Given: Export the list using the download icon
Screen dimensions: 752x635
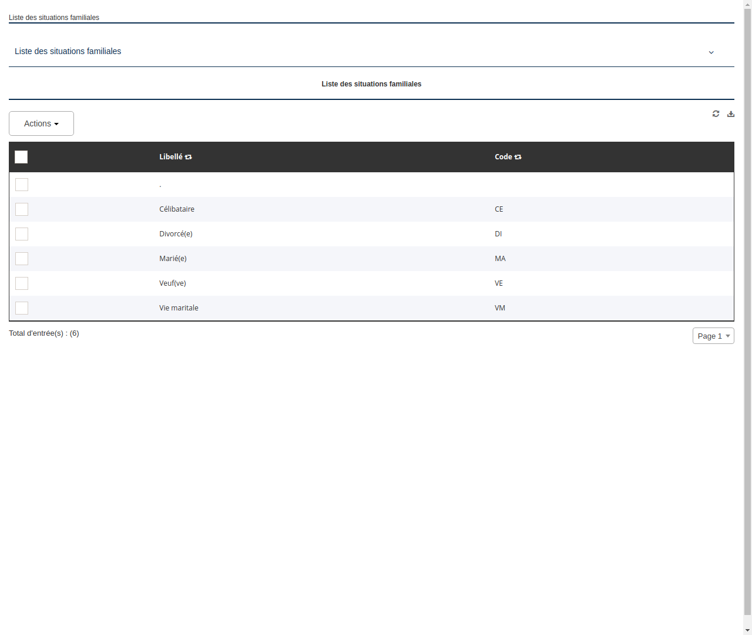Looking at the screenshot, I should (x=731, y=113).
